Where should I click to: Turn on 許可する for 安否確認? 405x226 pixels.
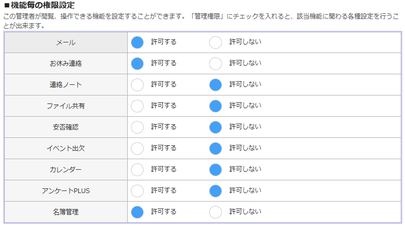[137, 127]
